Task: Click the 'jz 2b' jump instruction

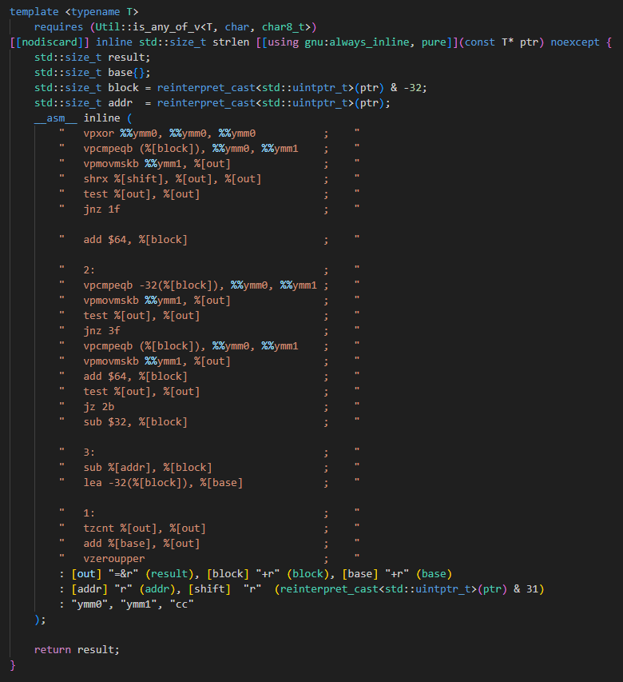Action: tap(98, 407)
